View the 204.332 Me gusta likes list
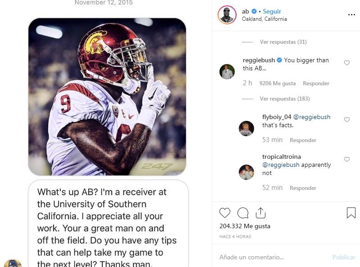The image size is (360, 267). tap(245, 226)
